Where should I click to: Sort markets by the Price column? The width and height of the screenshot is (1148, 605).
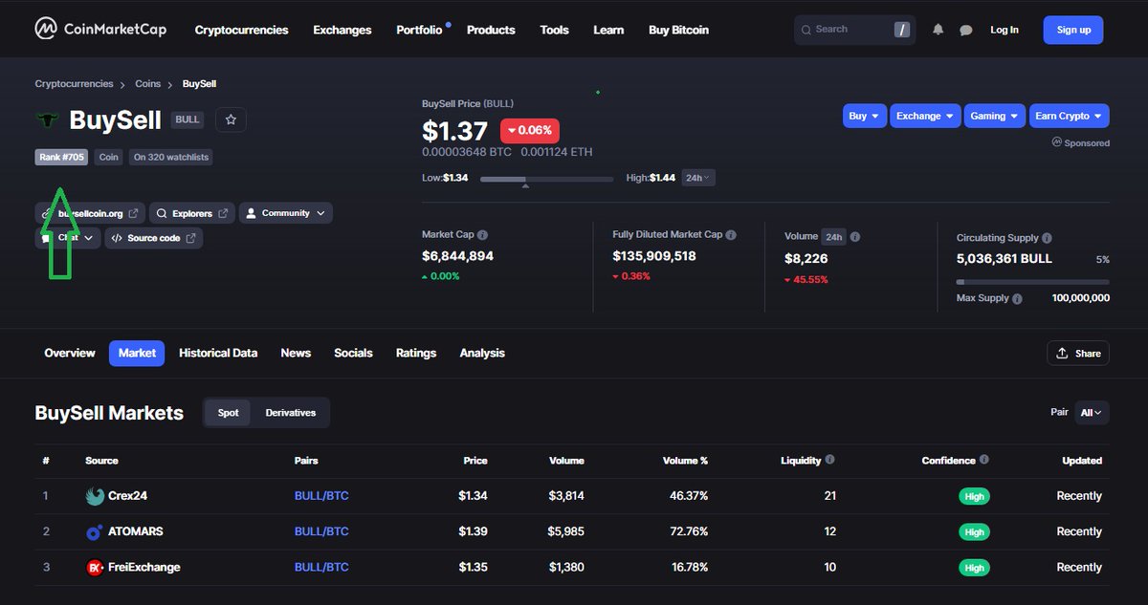(475, 461)
